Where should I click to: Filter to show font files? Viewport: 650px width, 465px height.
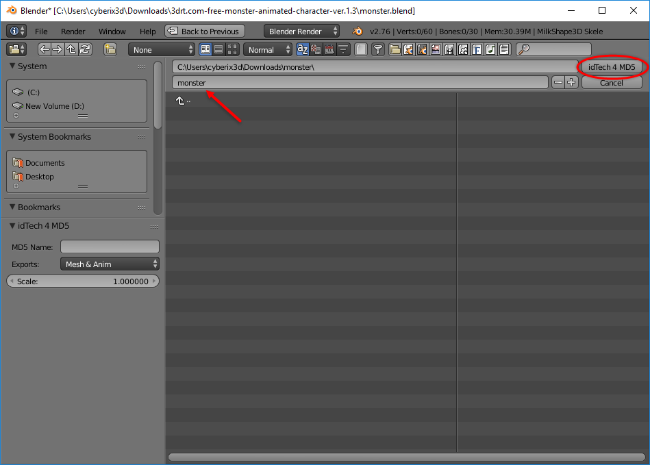(477, 49)
